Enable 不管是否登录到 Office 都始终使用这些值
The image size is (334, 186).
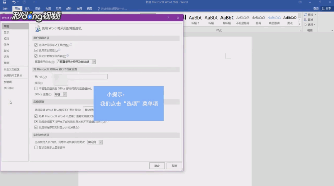click(36, 89)
